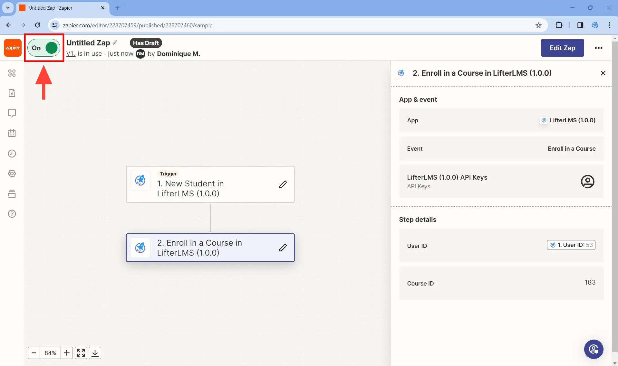Click the pencil icon to rename Zap

coord(115,42)
